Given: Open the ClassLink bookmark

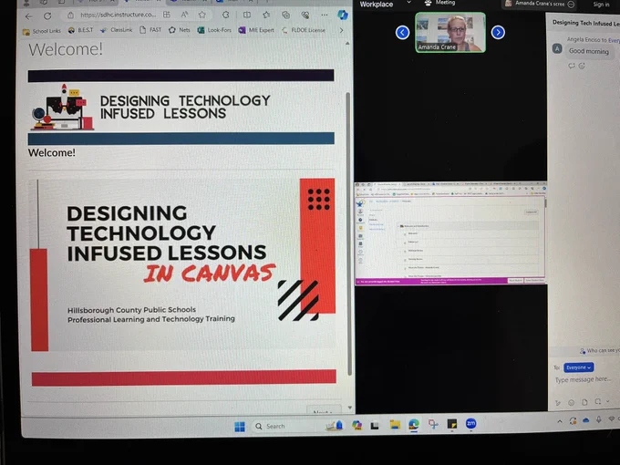Looking at the screenshot, I should pos(117,30).
